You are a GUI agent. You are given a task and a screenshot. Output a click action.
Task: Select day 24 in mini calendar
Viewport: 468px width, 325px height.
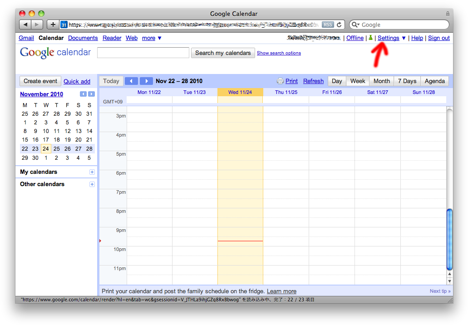coord(46,148)
